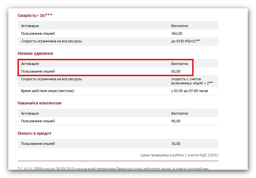Click "Бесплатно" in the Накачайся контентом table
Screen dimensions: 256x178
pyautogui.click(x=179, y=113)
